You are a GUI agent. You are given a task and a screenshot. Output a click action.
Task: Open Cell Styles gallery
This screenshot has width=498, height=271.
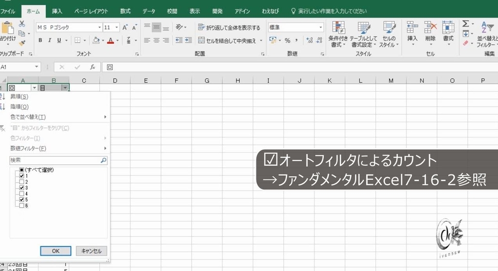[x=389, y=34]
